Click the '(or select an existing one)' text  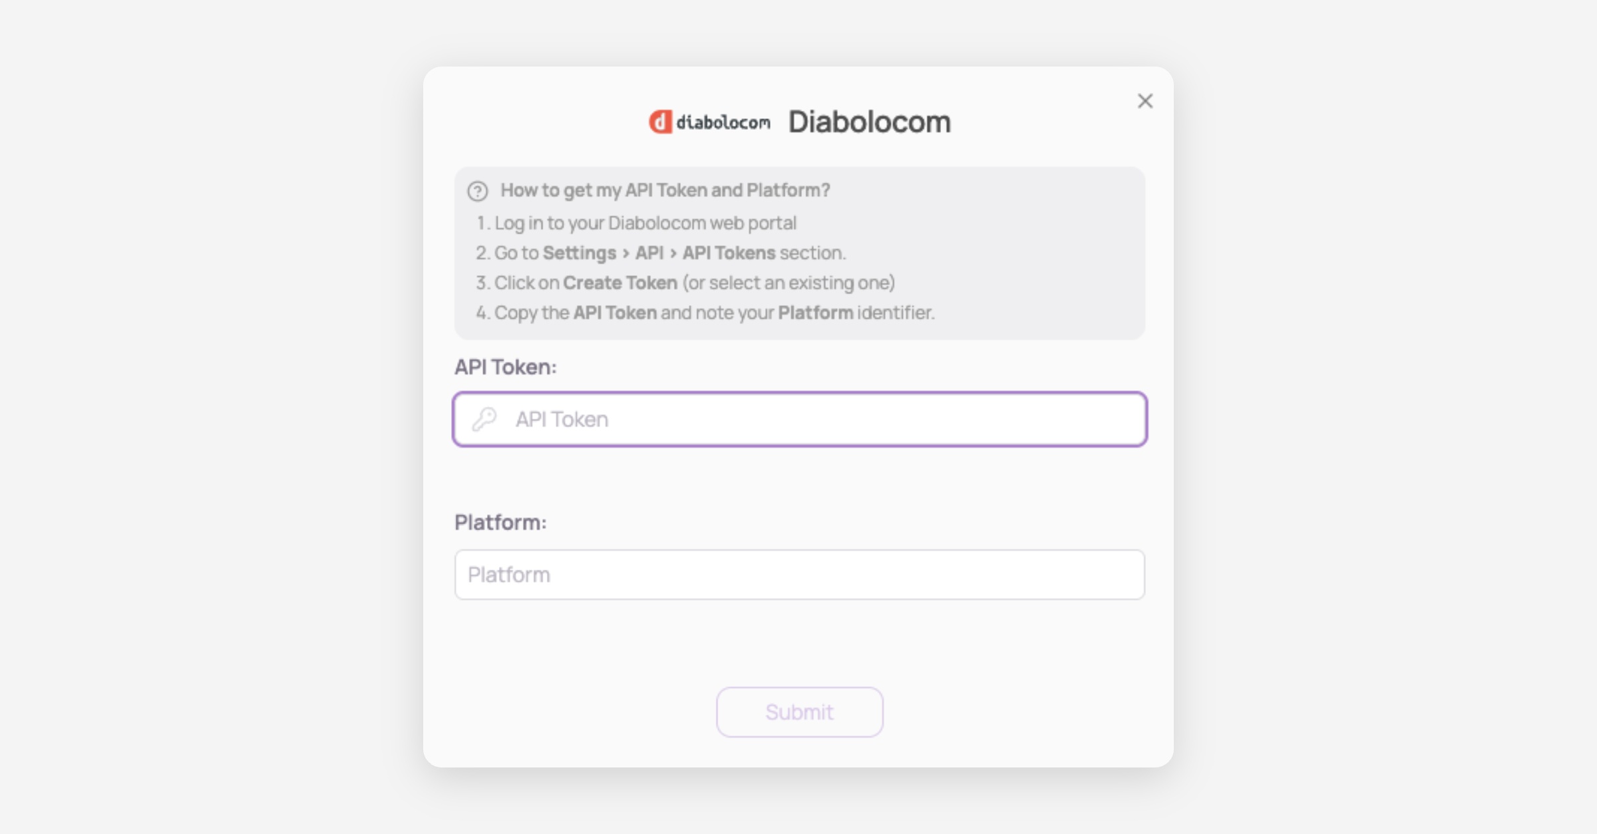pos(789,283)
